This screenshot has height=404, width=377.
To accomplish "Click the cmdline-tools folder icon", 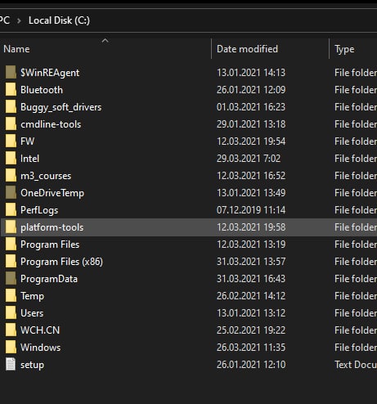I will click(11, 124).
